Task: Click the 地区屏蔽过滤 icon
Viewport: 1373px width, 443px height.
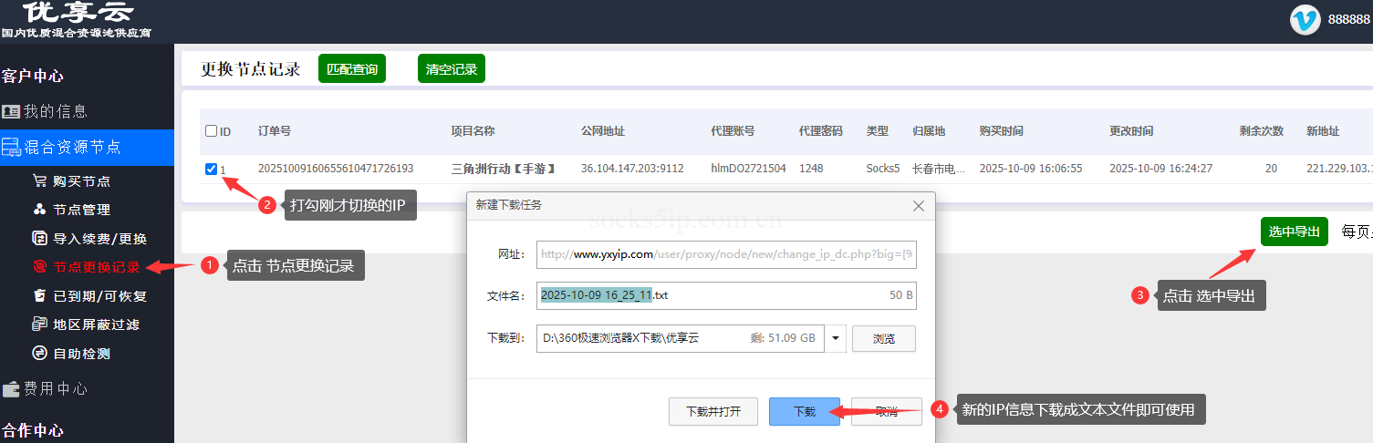Action: coord(39,325)
